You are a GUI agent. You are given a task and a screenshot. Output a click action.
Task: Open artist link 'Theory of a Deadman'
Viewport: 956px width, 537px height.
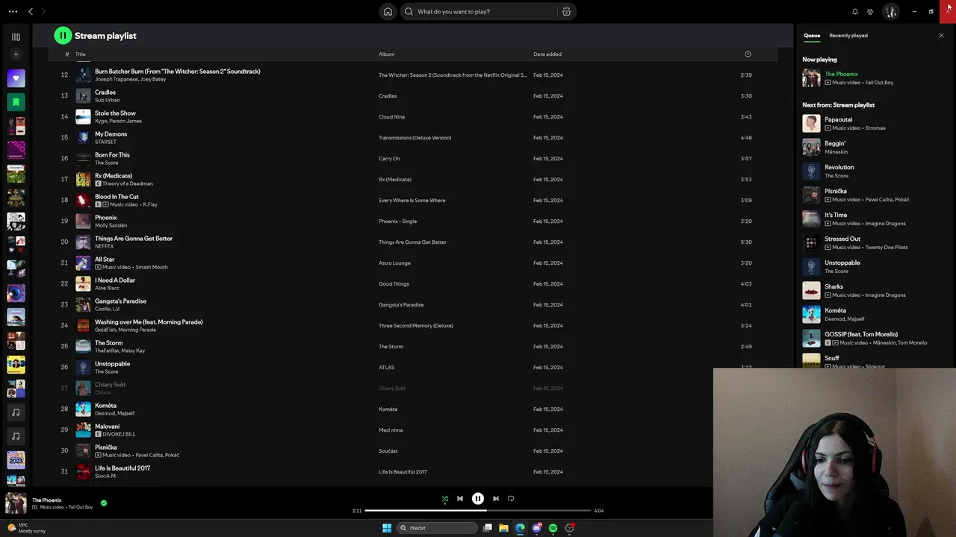point(128,183)
